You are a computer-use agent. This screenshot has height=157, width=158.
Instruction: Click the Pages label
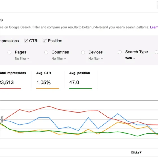(x=20, y=52)
